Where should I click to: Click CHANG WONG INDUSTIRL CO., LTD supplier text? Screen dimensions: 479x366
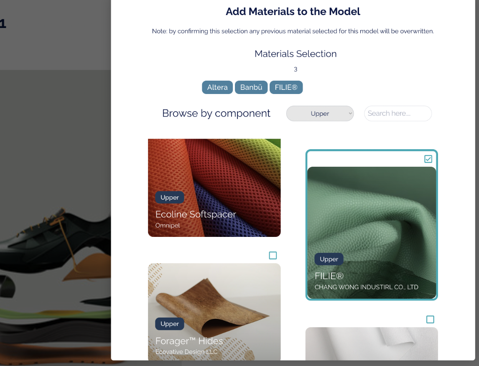pos(366,287)
